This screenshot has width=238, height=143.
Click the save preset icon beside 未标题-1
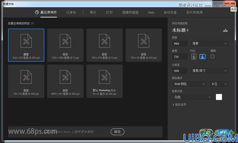pyautogui.click(x=225, y=30)
